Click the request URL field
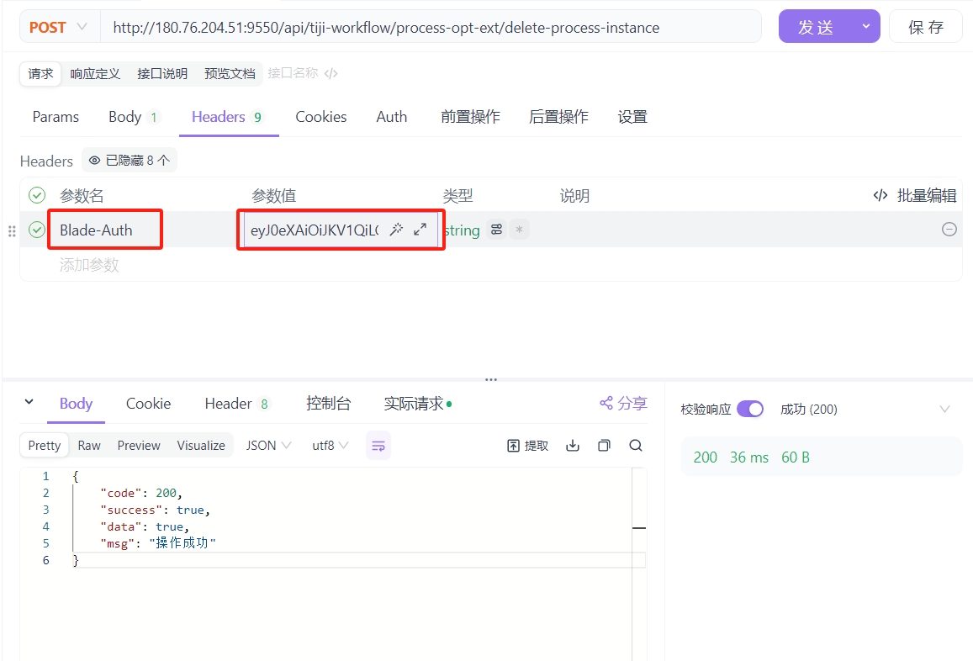This screenshot has height=661, width=973. [x=430, y=27]
